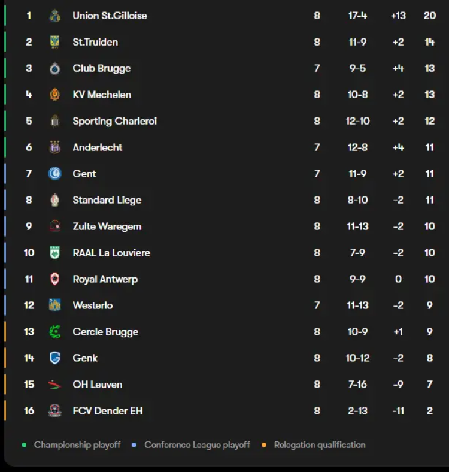Open Westerlo team details
The height and width of the screenshot is (472, 449).
[x=92, y=305]
